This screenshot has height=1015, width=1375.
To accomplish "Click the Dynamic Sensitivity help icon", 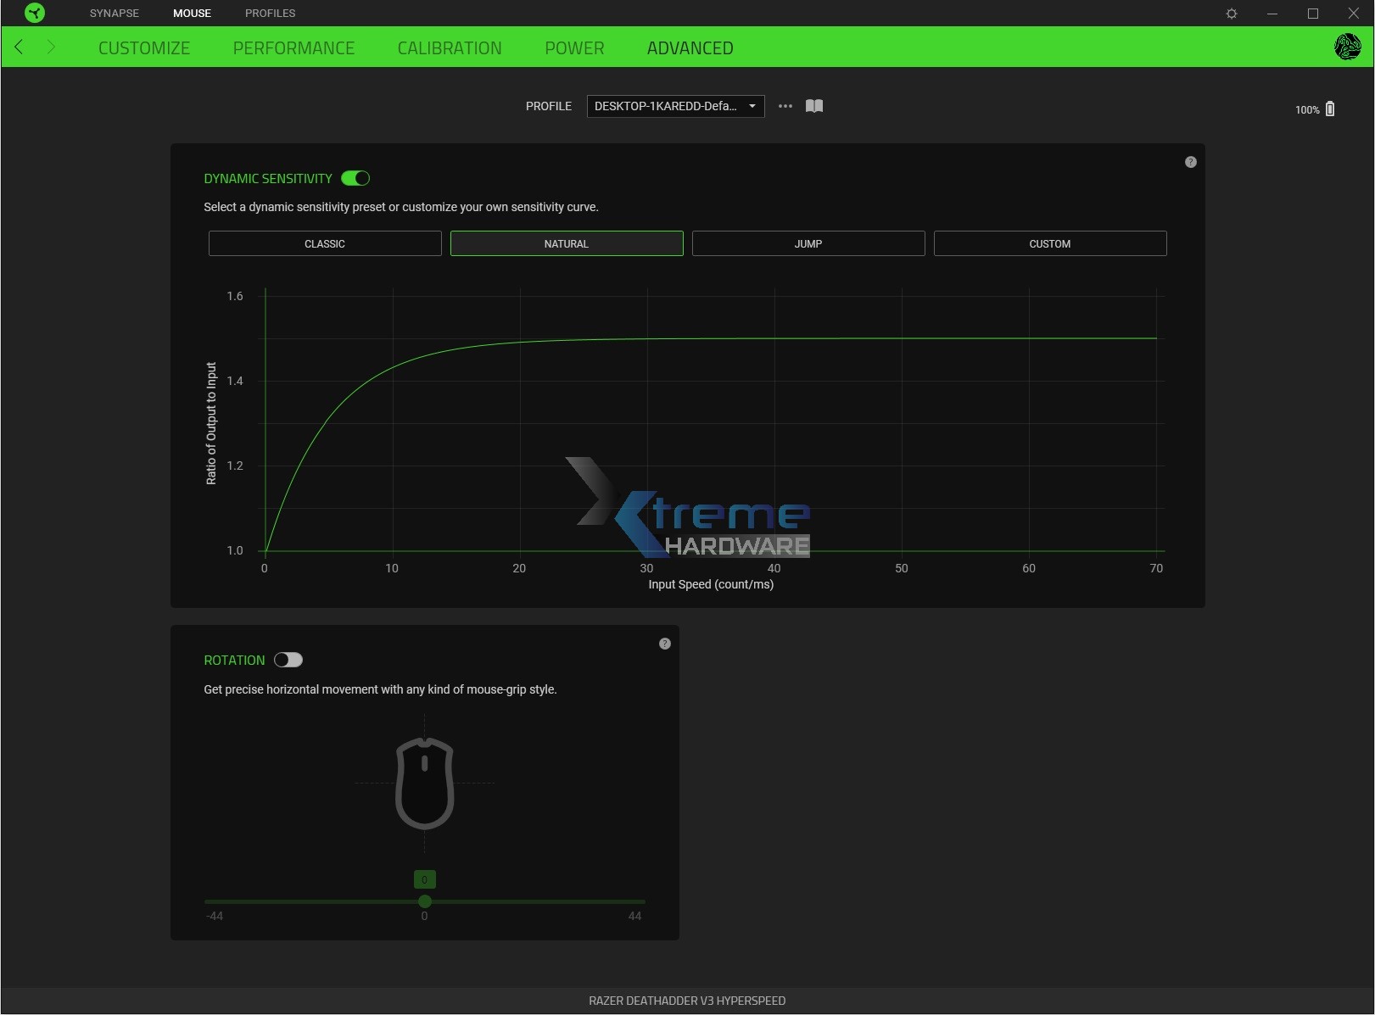I will click(x=1189, y=161).
